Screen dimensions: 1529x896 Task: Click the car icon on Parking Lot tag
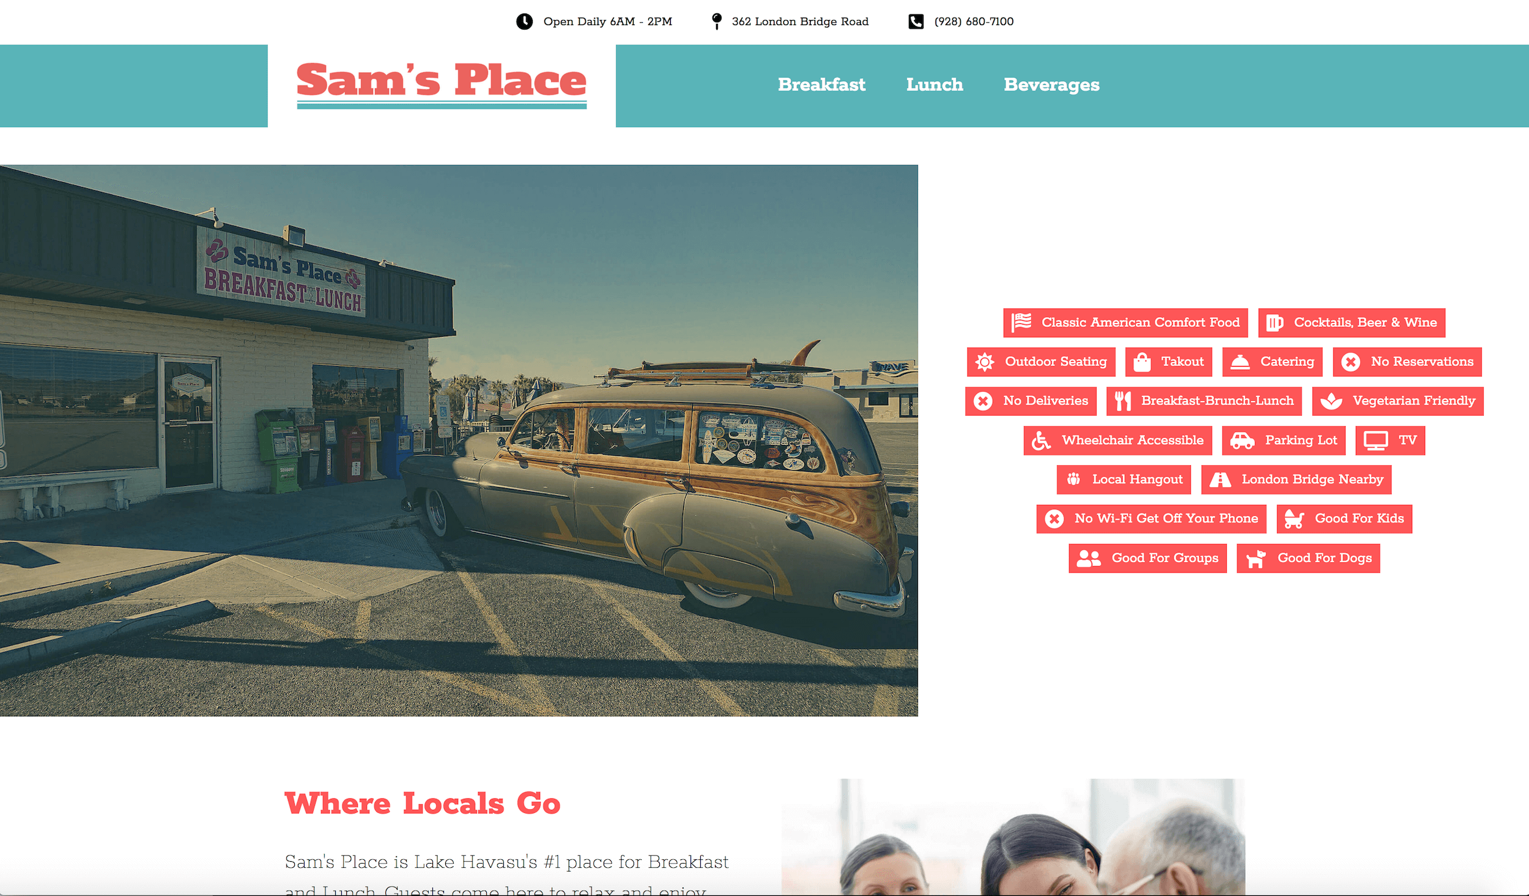pyautogui.click(x=1242, y=440)
